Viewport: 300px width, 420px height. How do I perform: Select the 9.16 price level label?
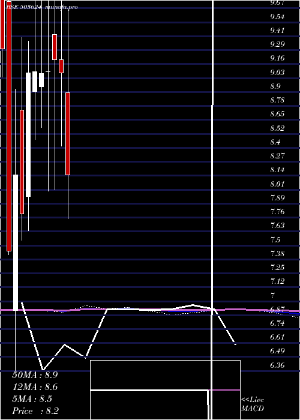[277, 58]
